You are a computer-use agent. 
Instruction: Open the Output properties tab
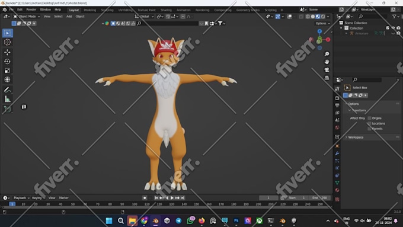[337, 105]
